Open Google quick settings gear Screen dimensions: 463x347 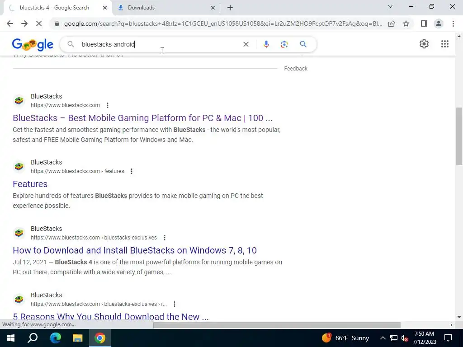coord(424,44)
